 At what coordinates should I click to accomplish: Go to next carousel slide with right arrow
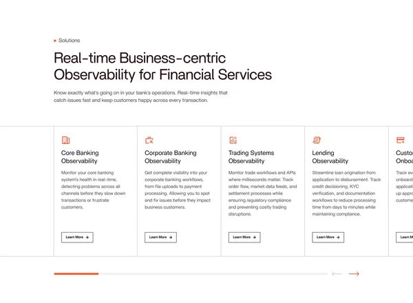tap(354, 274)
